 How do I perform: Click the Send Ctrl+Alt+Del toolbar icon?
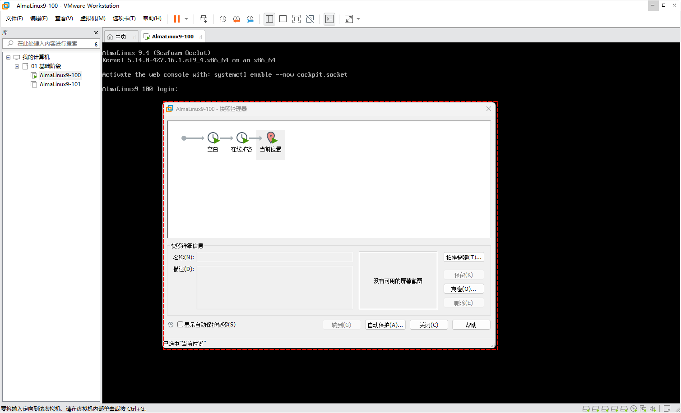coord(204,19)
